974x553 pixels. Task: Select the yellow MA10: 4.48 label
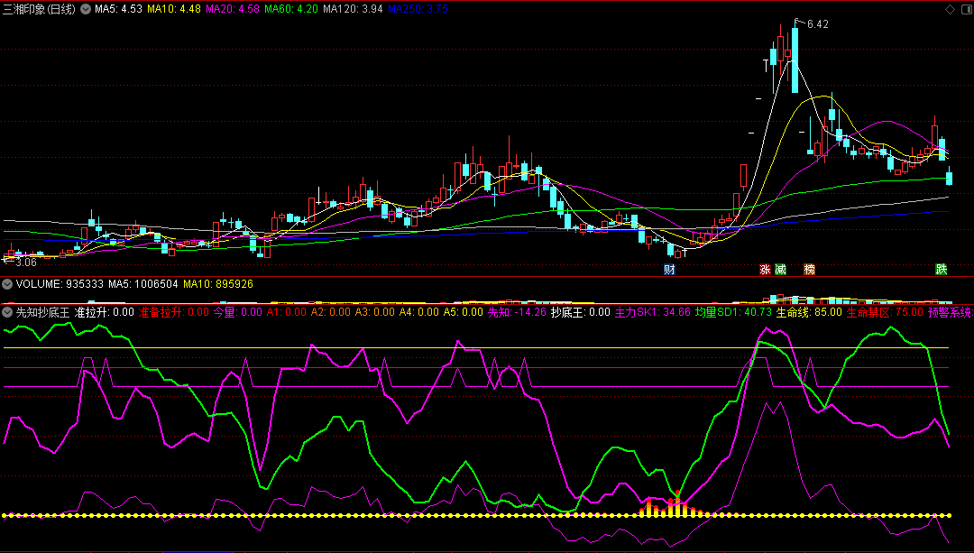(174, 9)
